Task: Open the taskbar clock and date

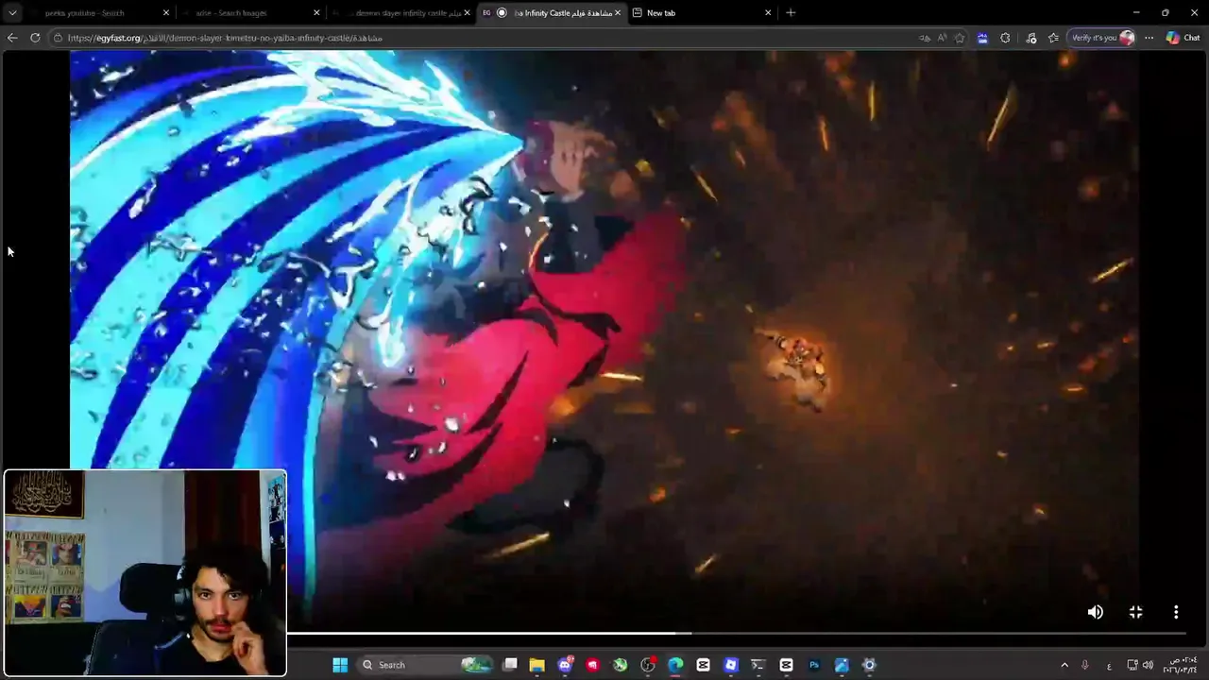Action: tap(1181, 665)
